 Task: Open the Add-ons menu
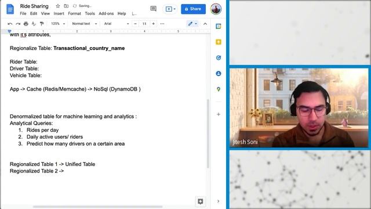(x=106, y=13)
